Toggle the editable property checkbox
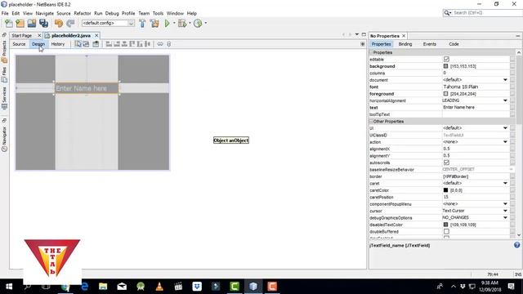The width and height of the screenshot is (523, 294). coord(446,60)
